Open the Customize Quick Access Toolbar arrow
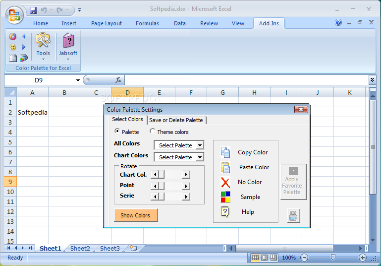 click(79, 10)
